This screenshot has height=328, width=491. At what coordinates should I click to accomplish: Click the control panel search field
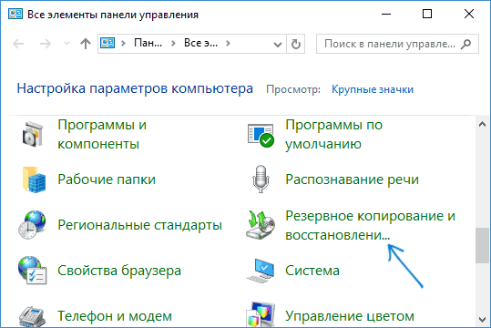coord(397,44)
